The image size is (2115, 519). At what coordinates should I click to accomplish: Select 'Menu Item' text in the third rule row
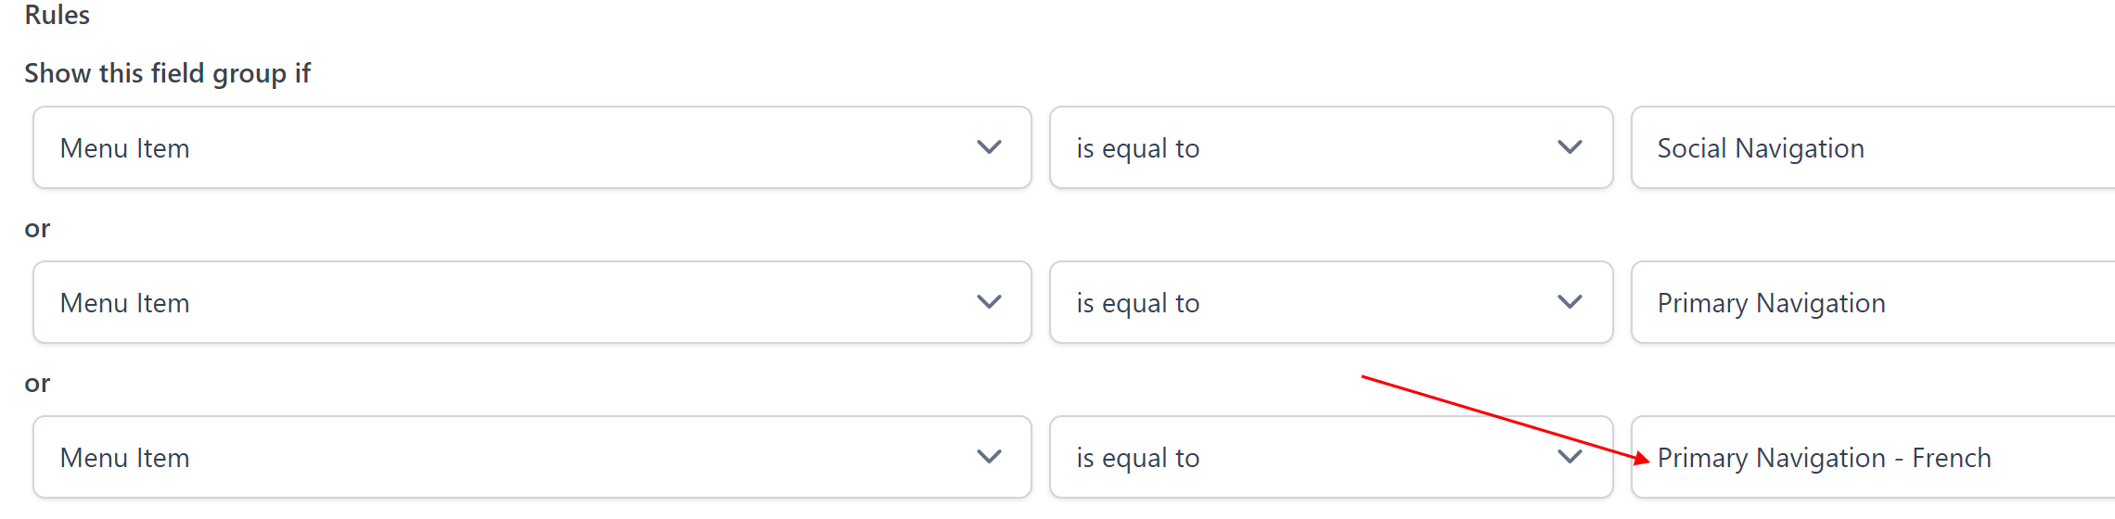pos(124,458)
